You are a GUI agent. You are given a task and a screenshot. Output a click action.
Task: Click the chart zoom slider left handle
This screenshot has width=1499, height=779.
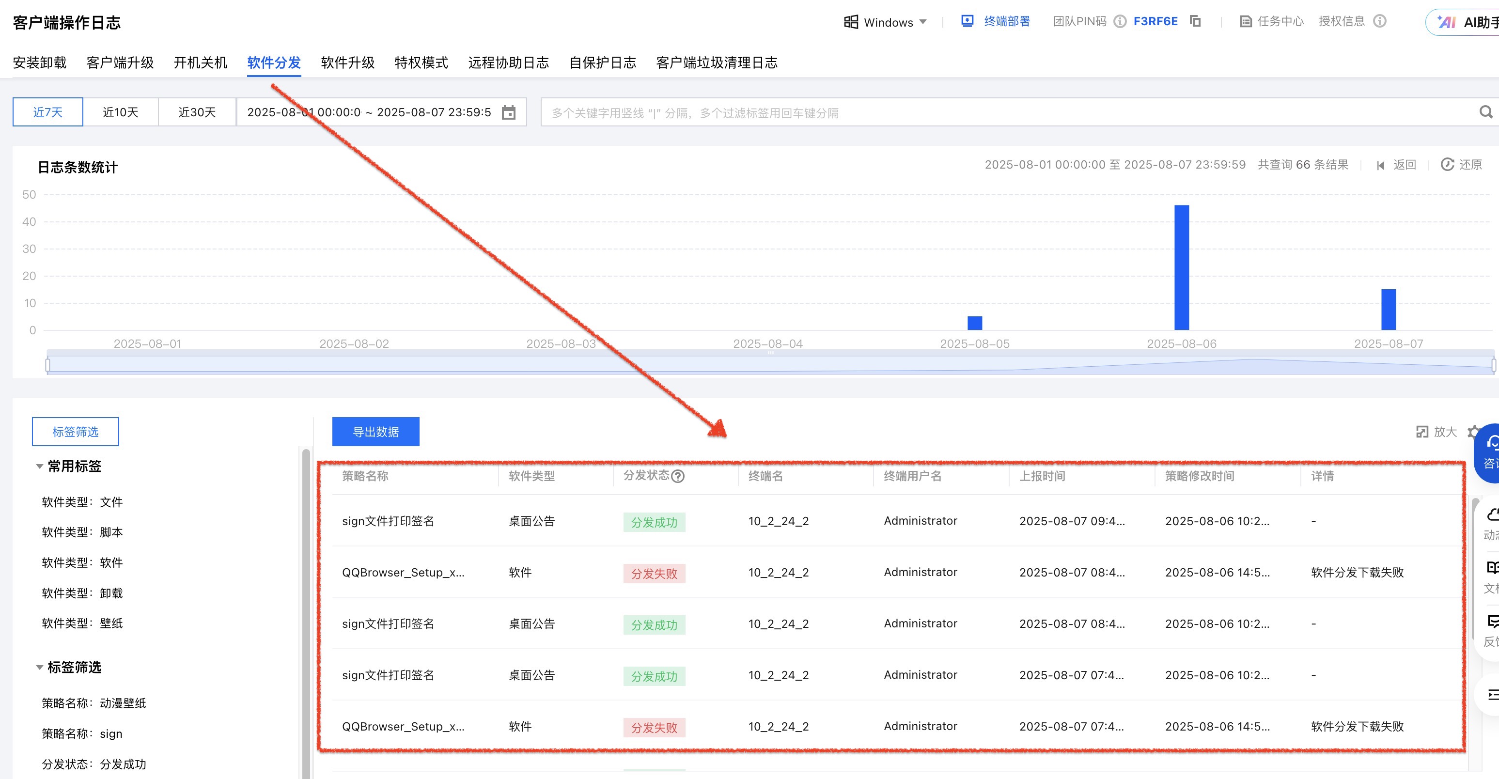(x=47, y=365)
